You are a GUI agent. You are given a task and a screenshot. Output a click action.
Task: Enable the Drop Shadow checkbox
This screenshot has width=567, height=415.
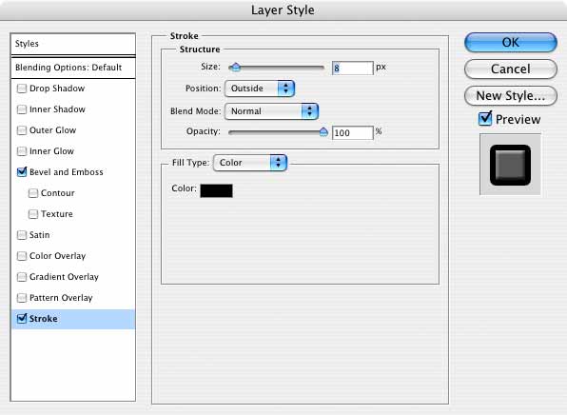point(22,89)
